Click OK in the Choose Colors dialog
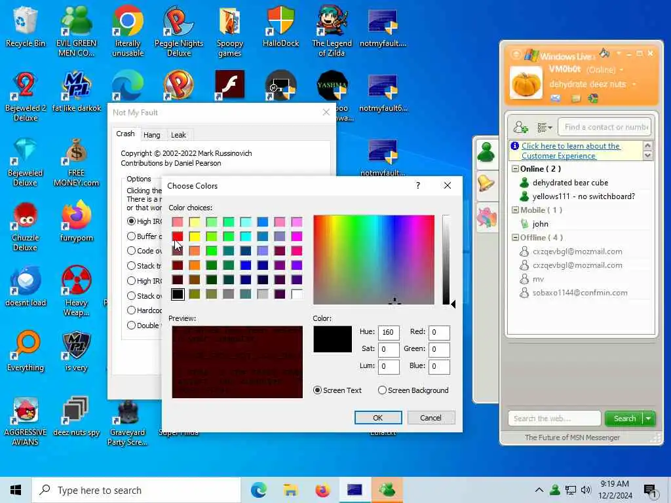671x503 pixels. [378, 417]
